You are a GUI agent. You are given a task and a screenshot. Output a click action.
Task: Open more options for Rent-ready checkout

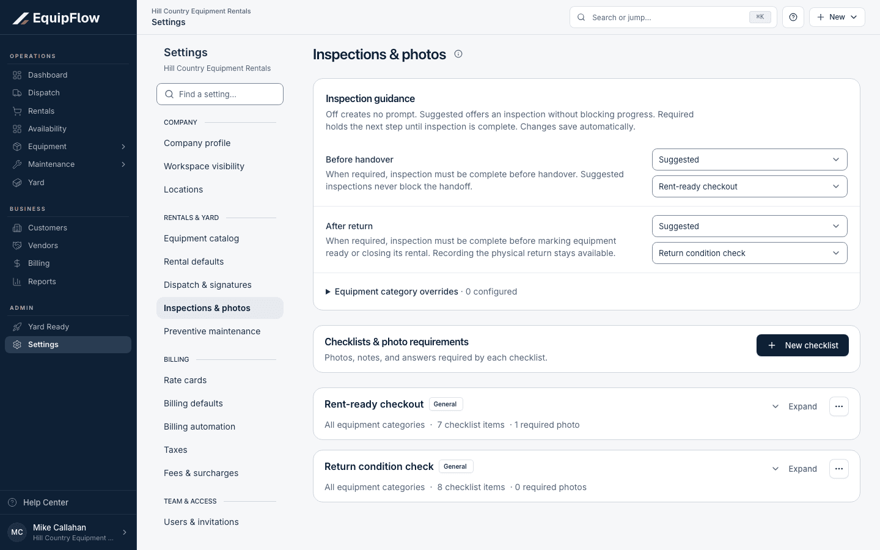[x=839, y=406]
